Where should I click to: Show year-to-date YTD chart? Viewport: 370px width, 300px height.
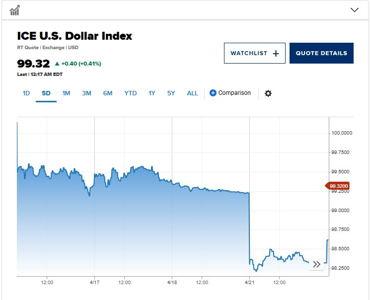click(x=131, y=93)
